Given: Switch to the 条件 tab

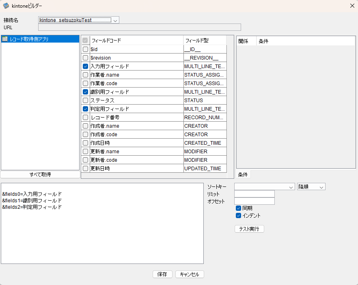Looking at the screenshot, I should [243, 174].
